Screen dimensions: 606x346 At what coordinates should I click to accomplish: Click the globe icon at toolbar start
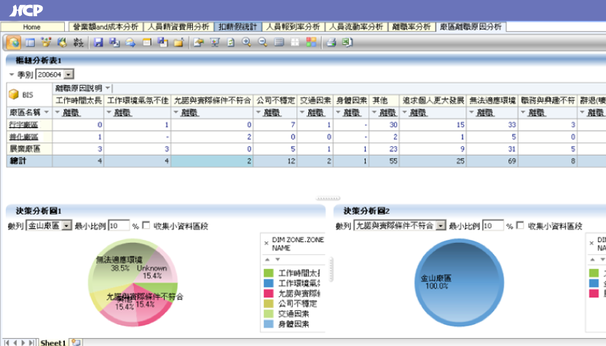tap(14, 42)
